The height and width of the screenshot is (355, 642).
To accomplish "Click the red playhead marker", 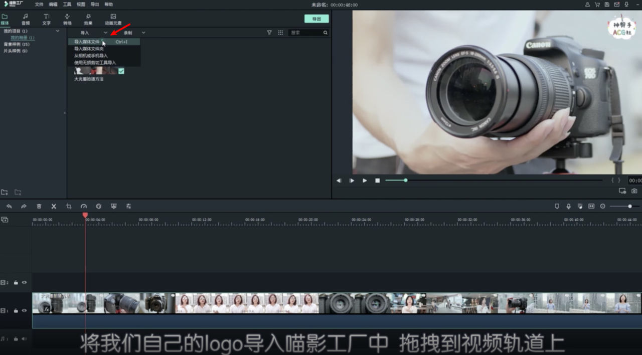I will pyautogui.click(x=85, y=215).
